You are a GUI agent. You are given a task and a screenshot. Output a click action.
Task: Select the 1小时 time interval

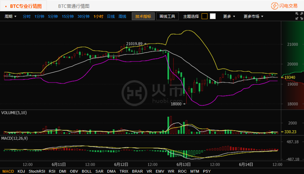tap(98, 16)
